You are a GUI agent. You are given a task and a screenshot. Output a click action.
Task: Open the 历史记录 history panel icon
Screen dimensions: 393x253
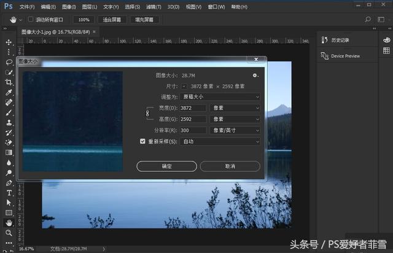click(x=325, y=40)
